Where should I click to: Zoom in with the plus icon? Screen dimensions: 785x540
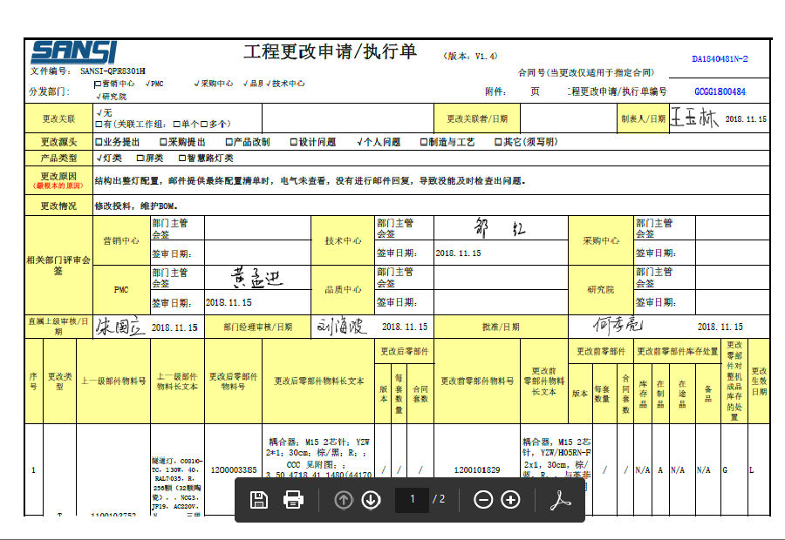[510, 500]
